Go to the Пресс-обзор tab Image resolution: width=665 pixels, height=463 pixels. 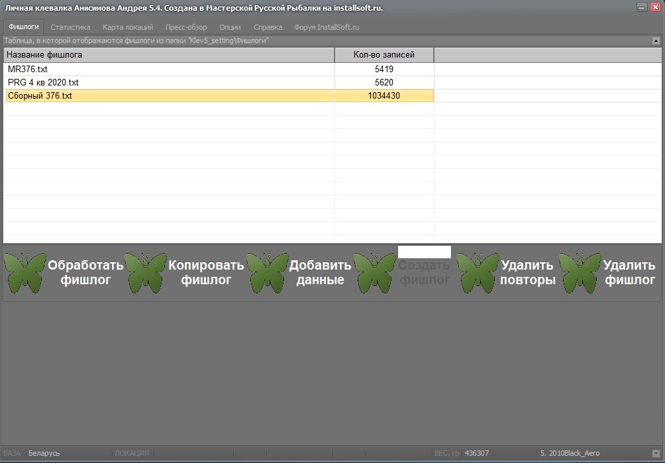coord(186,27)
